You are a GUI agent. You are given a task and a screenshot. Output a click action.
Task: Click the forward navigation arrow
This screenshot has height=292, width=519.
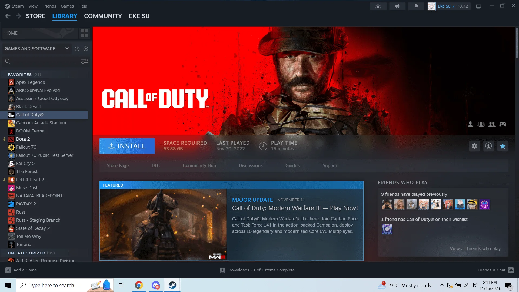18,16
